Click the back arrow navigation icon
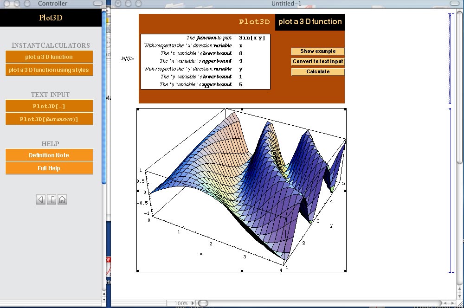Screen dimensions: 464x308 pyautogui.click(x=41, y=199)
